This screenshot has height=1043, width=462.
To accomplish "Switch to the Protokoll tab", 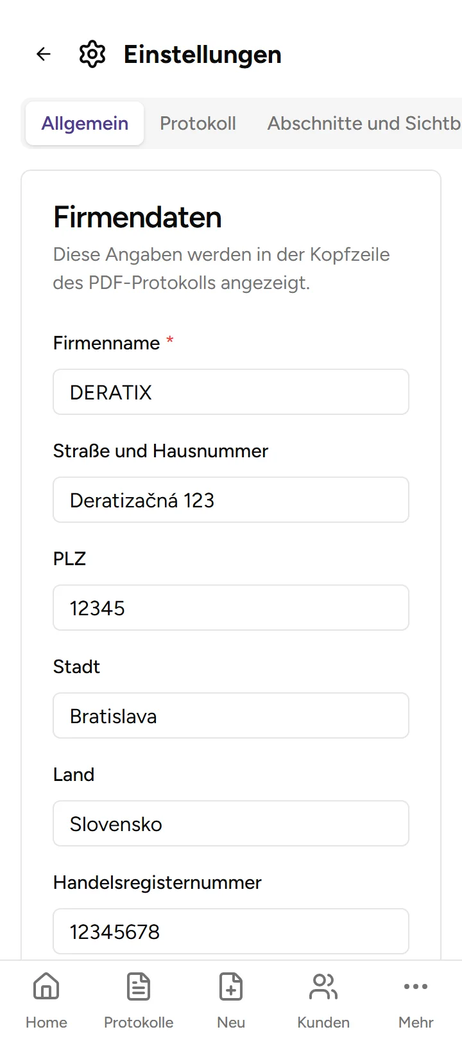I will [x=198, y=123].
